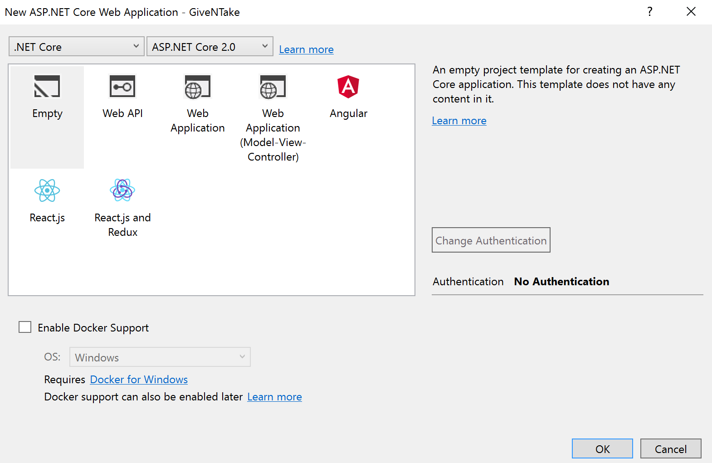Pick the React.js and Redux template icon

pos(122,190)
